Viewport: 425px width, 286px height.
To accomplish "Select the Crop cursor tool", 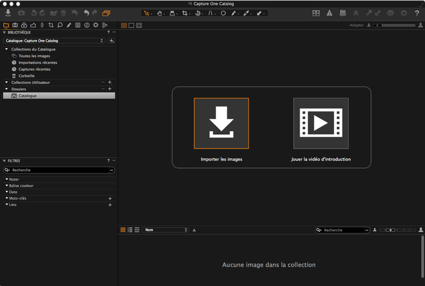I will 185,13.
